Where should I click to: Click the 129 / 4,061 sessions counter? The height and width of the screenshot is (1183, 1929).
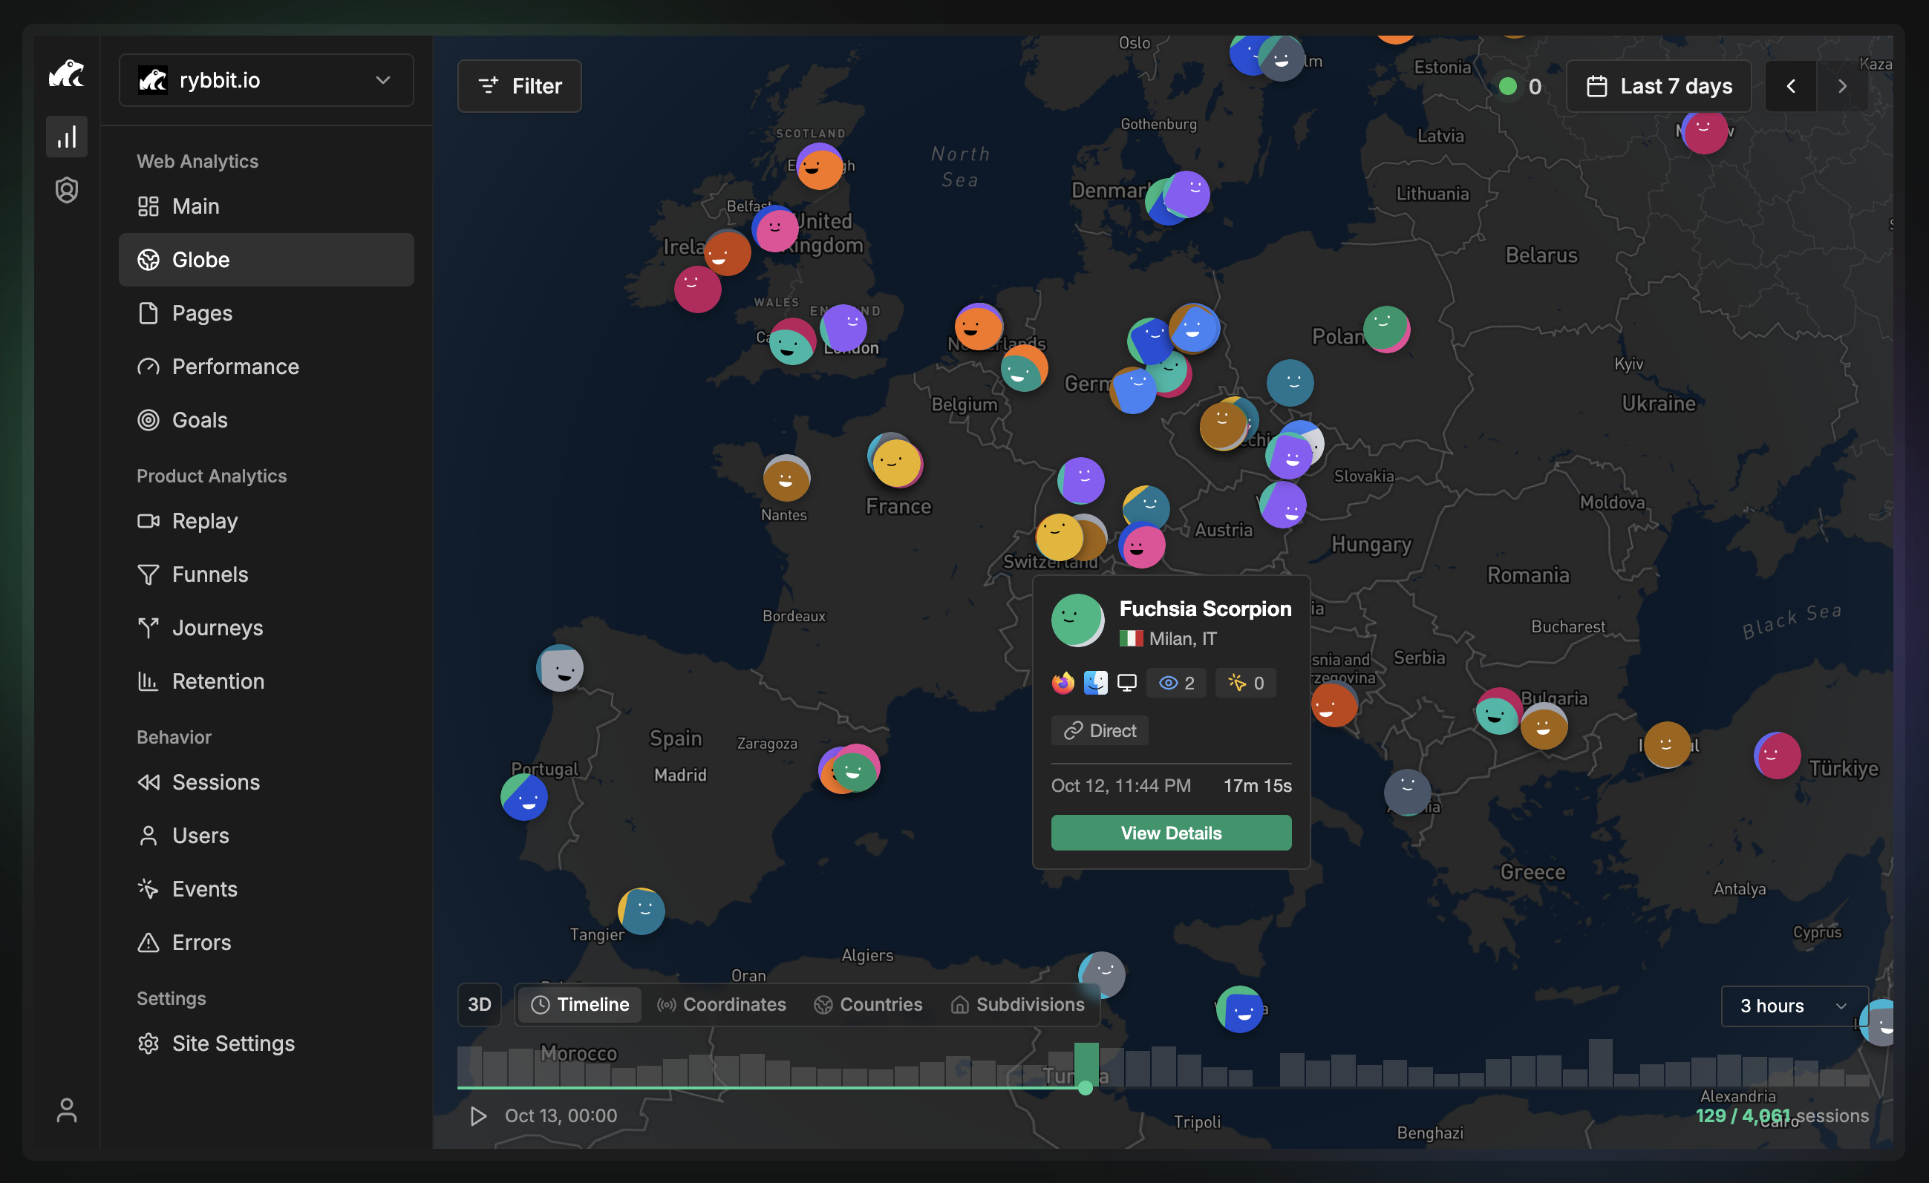pyautogui.click(x=1782, y=1115)
